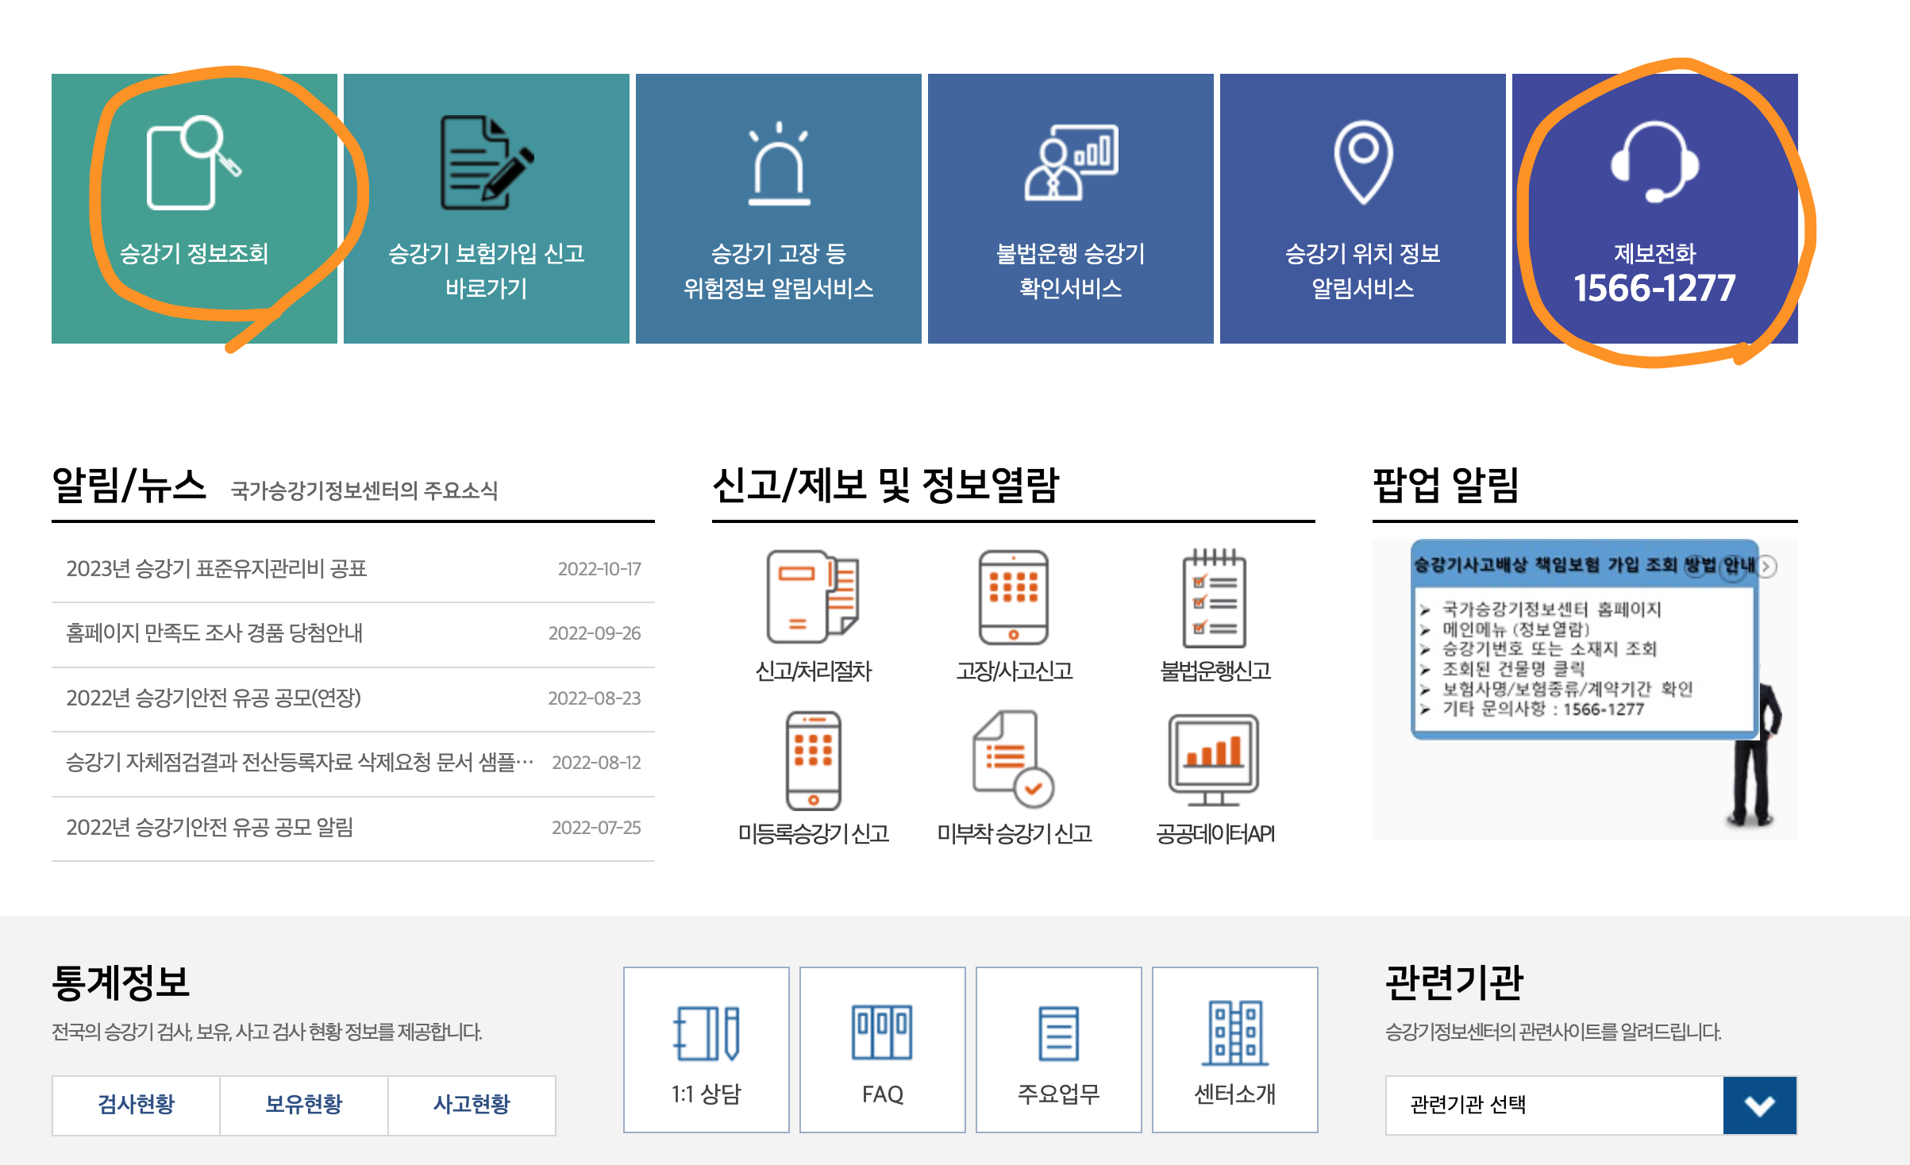The height and width of the screenshot is (1165, 1910).
Task: Switch to 검사현황 statistics tab
Action: click(x=136, y=1105)
